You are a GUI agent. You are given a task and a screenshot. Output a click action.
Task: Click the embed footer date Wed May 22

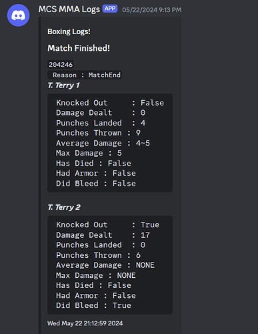[85, 323]
